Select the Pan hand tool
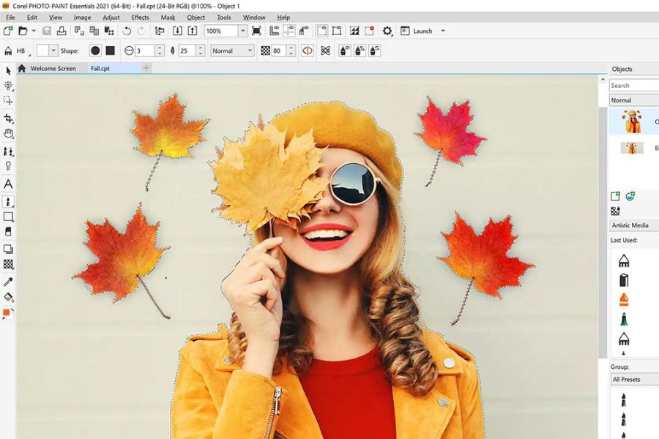The height and width of the screenshot is (439, 659). click(x=8, y=134)
